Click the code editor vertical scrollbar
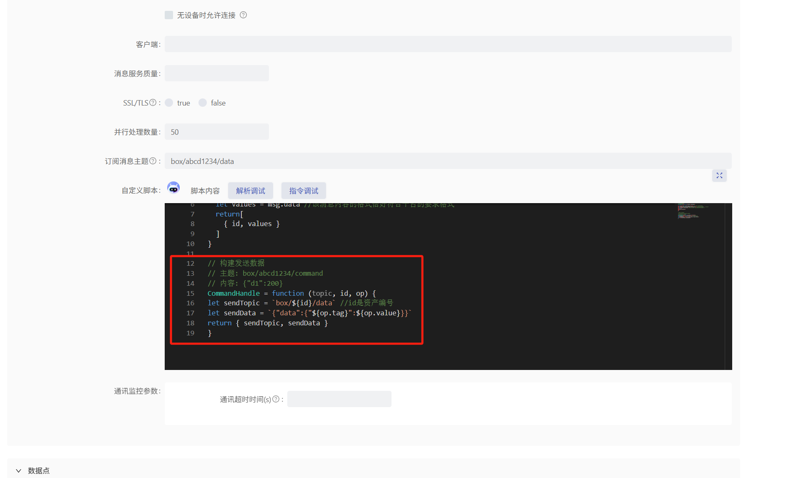 click(x=728, y=286)
